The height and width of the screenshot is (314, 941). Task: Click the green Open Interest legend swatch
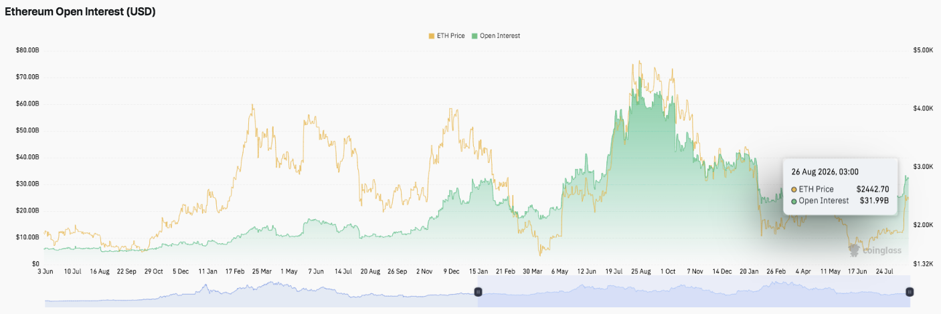(x=475, y=35)
